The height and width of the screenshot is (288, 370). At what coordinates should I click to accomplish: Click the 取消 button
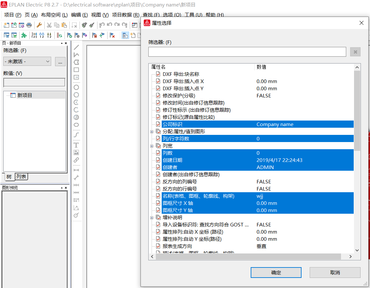[335, 273]
